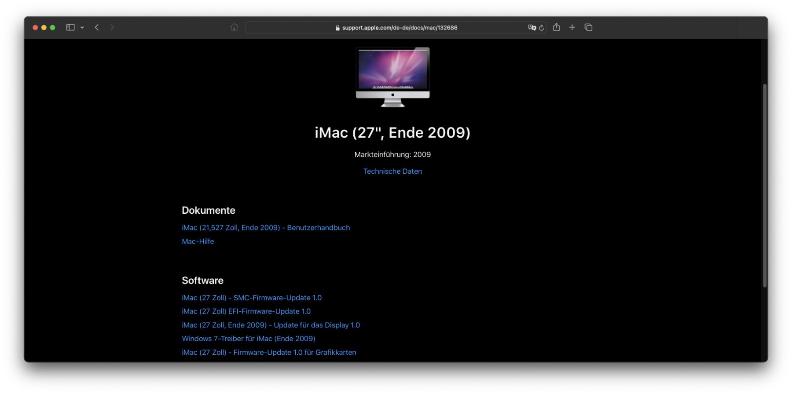Open the home page
792x394 pixels.
pos(234,27)
